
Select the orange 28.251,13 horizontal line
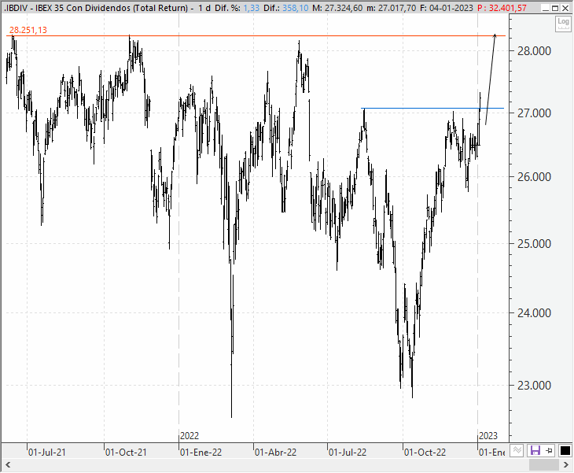point(256,36)
